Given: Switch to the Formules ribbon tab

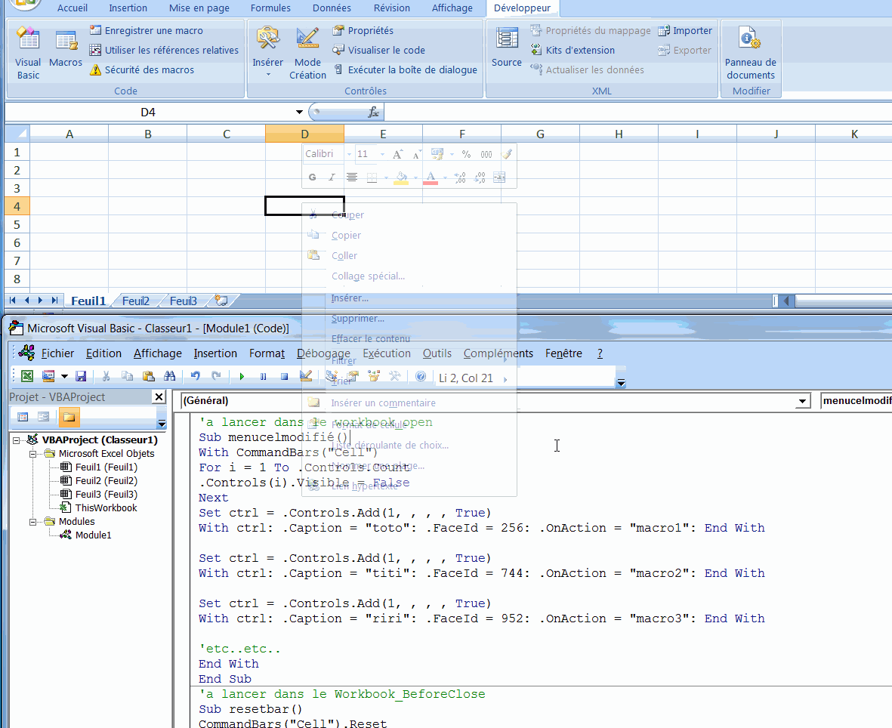Looking at the screenshot, I should click(270, 8).
